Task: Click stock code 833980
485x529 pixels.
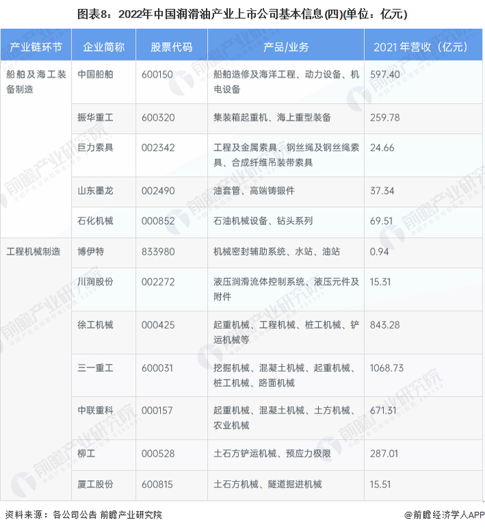Action: [x=158, y=252]
